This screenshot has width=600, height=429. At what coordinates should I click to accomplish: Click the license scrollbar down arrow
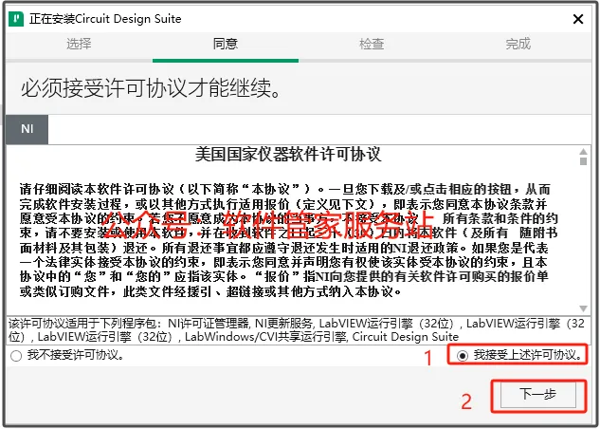pyautogui.click(x=583, y=308)
